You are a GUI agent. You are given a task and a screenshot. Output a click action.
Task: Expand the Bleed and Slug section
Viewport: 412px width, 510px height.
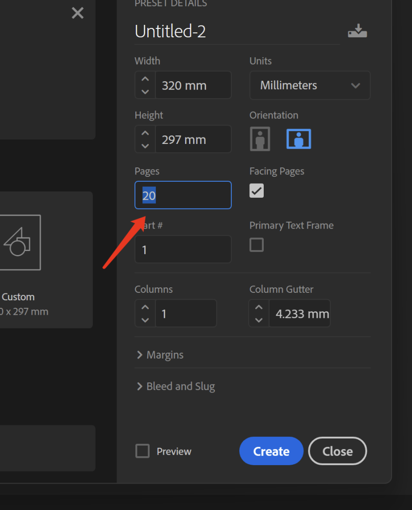point(175,386)
